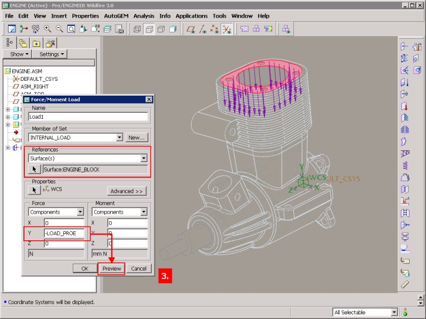426x319 pixels.
Task: Open the Favorites tab icon
Action: [36, 43]
